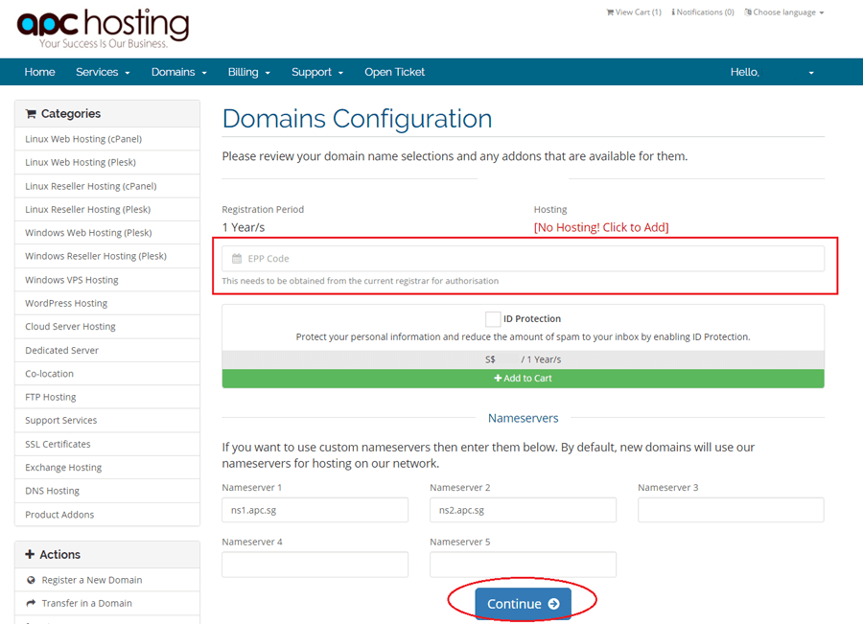Expand the Billing menu
The width and height of the screenshot is (863, 624).
[248, 72]
